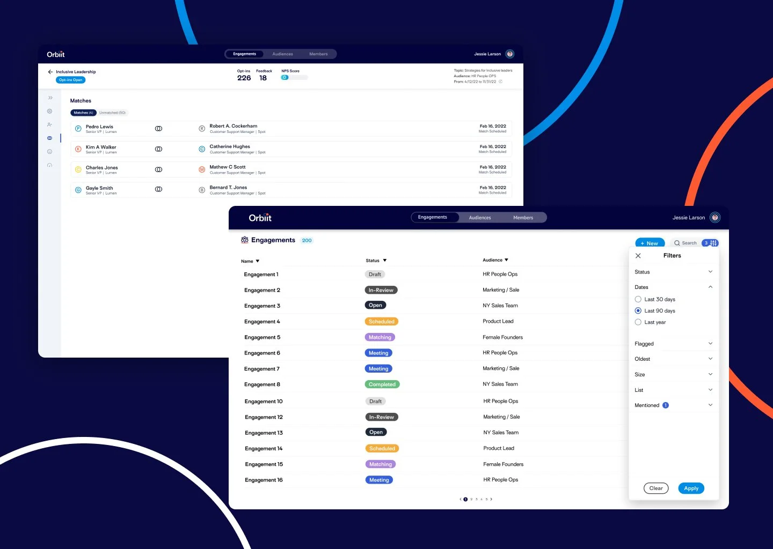
Task: Switch to Audiences tab in the front window
Action: point(480,218)
